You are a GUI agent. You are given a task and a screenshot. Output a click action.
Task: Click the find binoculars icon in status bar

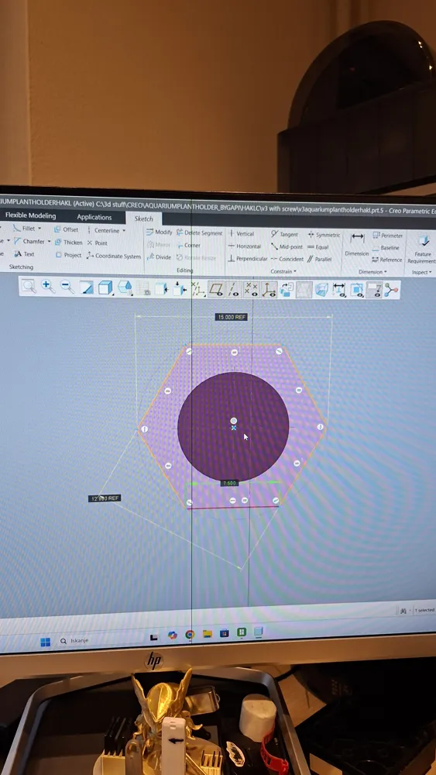point(403,611)
